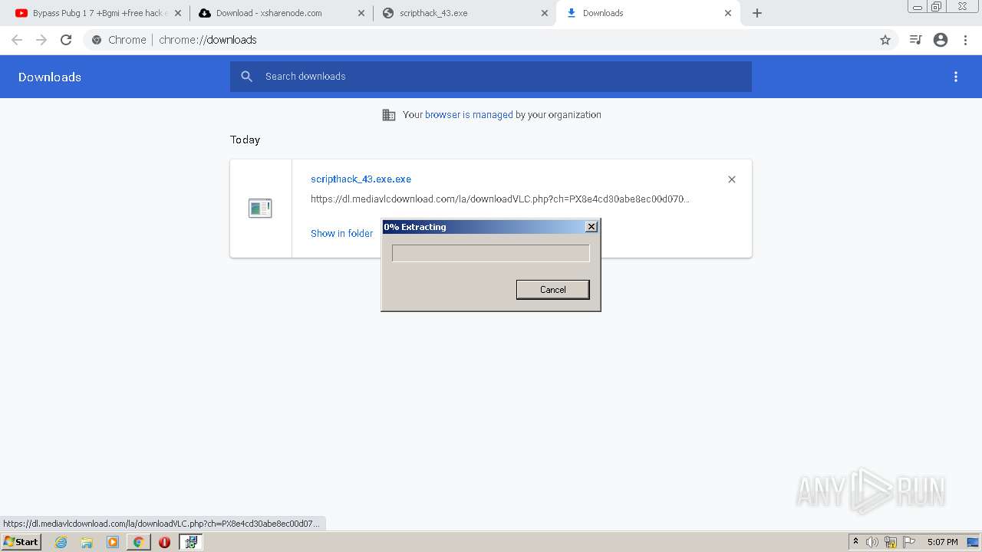Go back with browser back arrow

pos(17,40)
